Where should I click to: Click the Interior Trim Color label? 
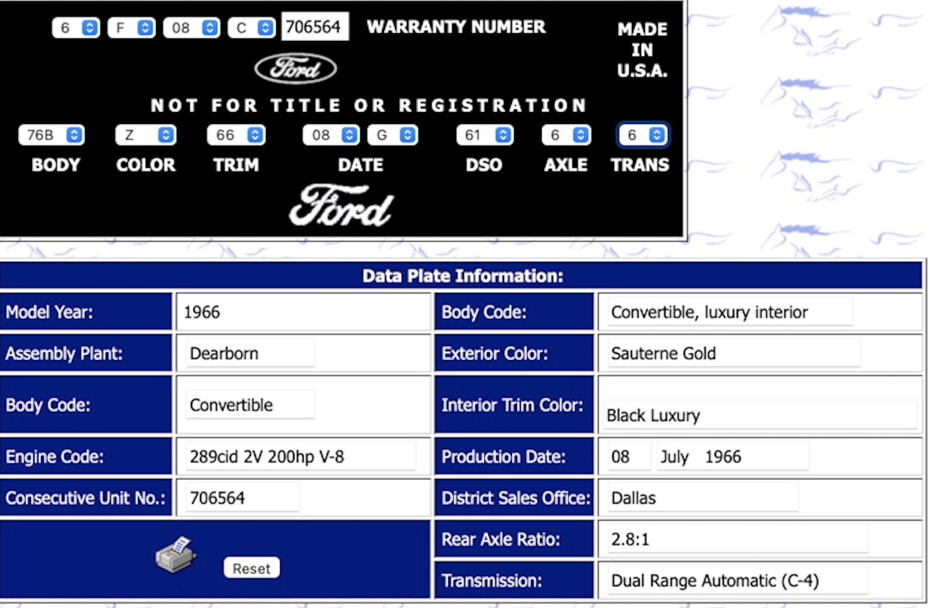point(512,405)
